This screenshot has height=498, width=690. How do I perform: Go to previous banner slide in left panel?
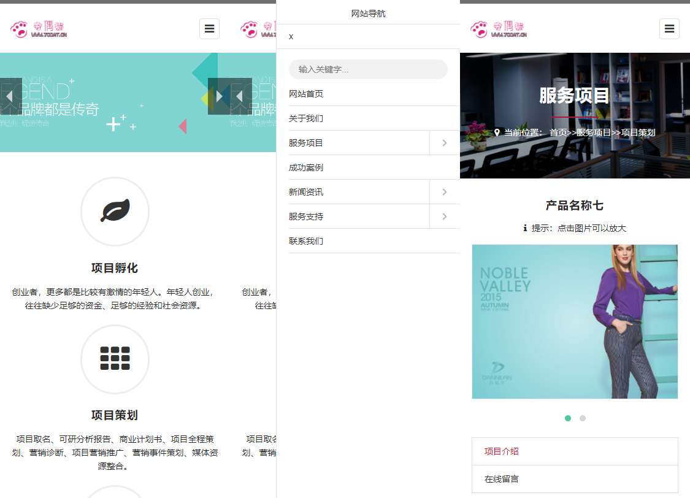pos(11,96)
